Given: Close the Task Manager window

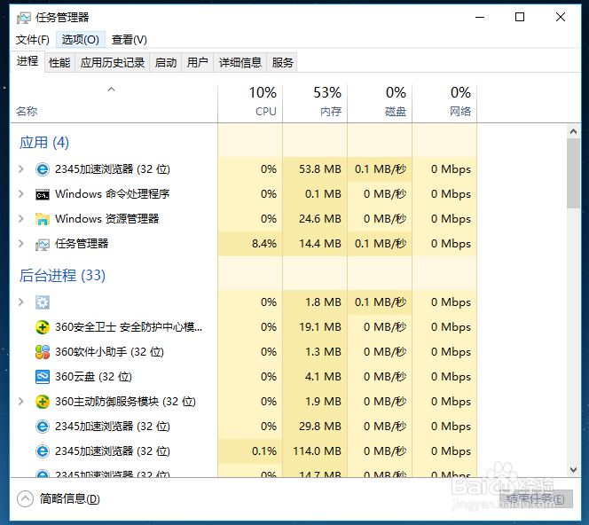Looking at the screenshot, I should pos(561,17).
